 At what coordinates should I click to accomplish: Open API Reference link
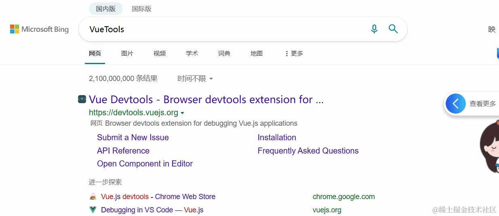pyautogui.click(x=123, y=151)
